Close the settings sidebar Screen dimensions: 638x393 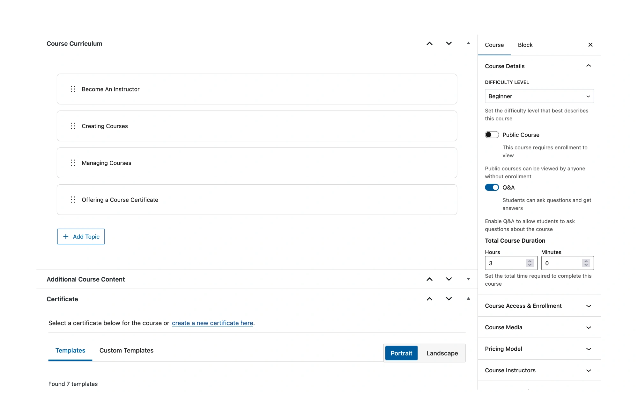(x=590, y=45)
